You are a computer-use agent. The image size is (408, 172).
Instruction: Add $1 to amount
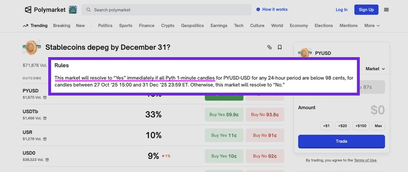pyautogui.click(x=326, y=126)
